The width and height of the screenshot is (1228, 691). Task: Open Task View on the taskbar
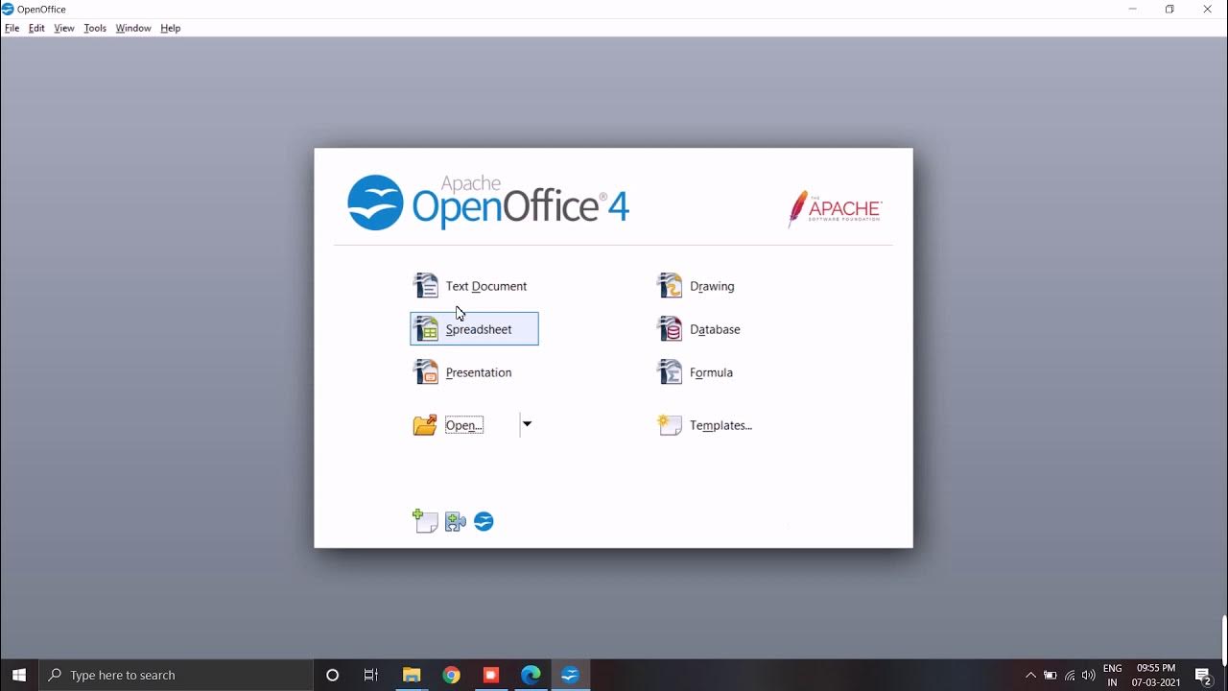click(x=371, y=675)
